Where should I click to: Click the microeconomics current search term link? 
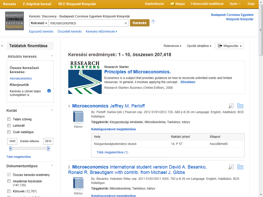pyautogui.click(x=21, y=78)
